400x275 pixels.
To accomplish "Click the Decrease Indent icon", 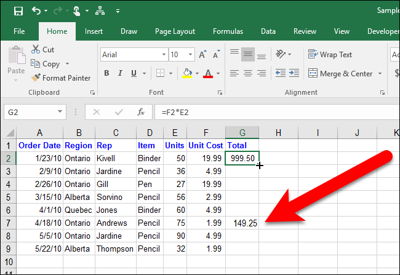I will tap(281, 73).
